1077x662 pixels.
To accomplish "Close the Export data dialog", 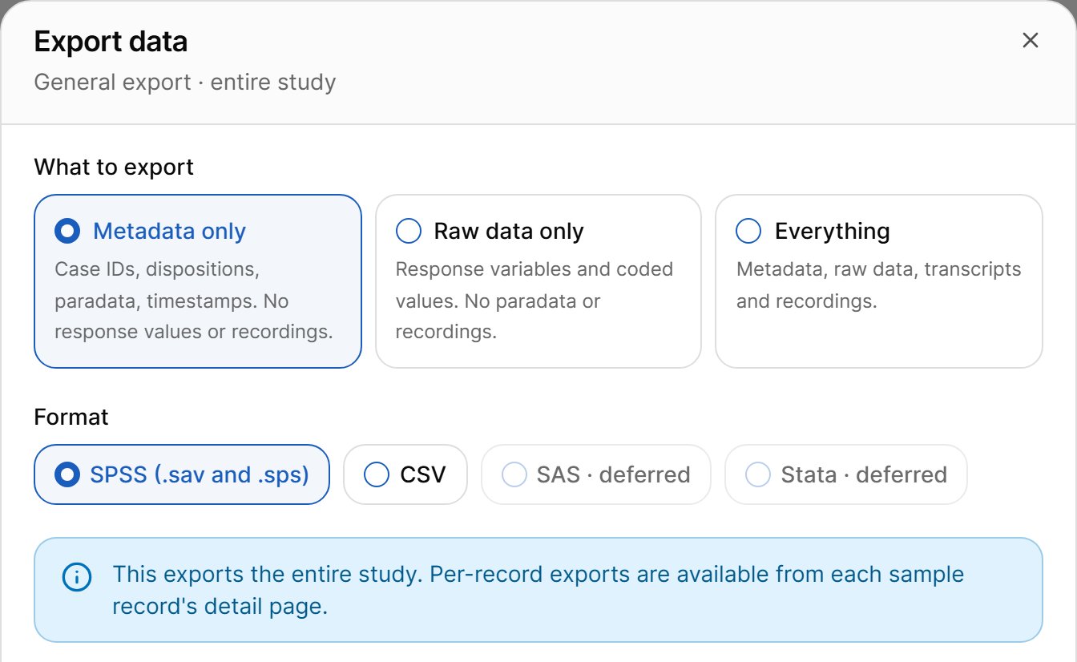I will [1031, 41].
